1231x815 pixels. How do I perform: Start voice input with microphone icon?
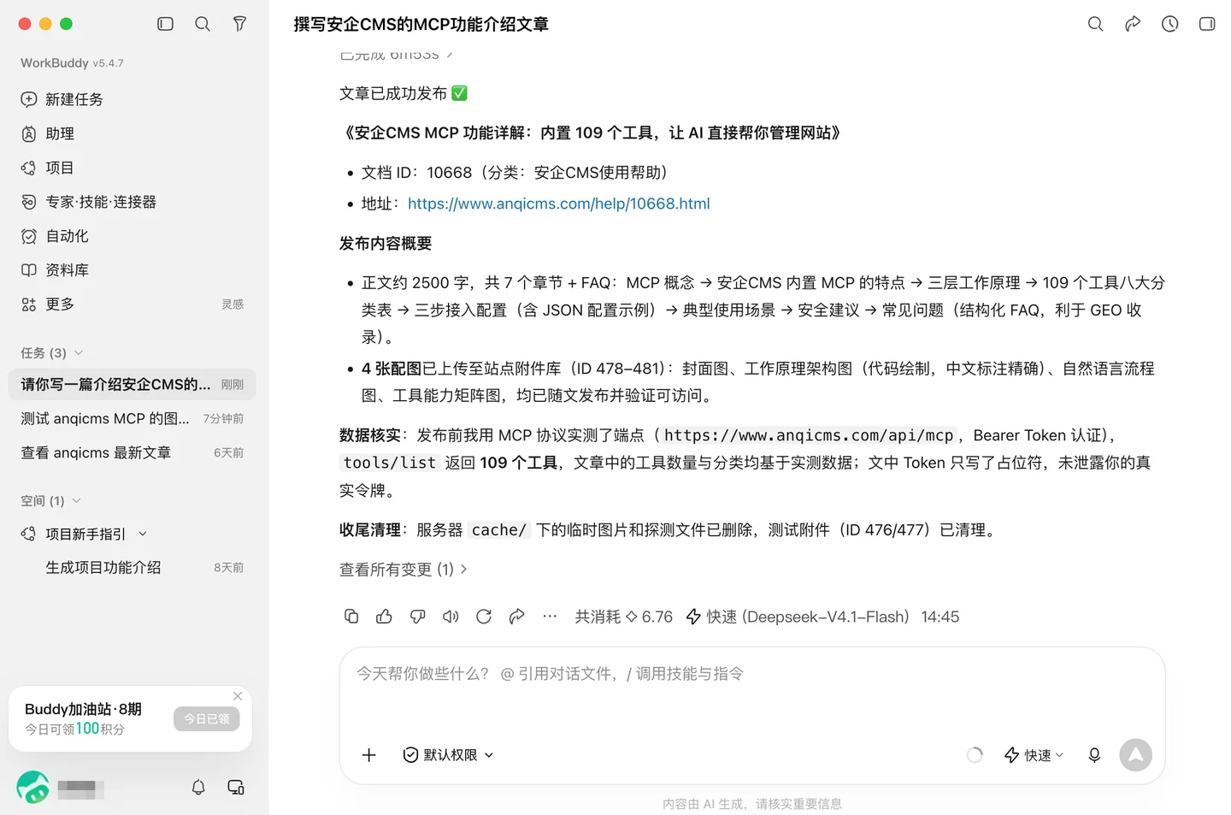(x=1094, y=755)
